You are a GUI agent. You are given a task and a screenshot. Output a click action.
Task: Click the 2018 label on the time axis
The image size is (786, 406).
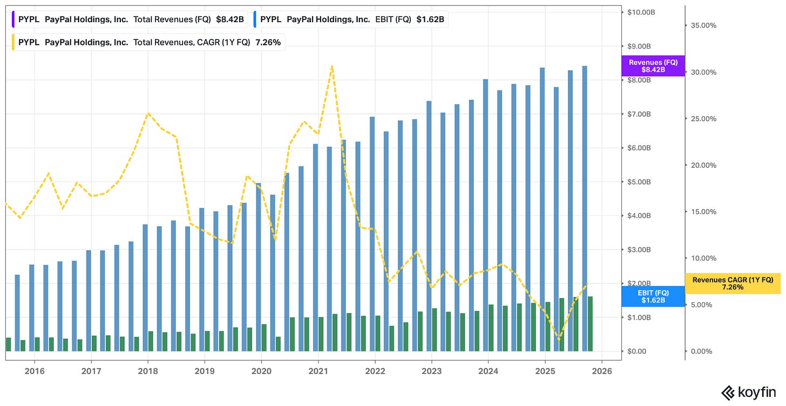[147, 371]
